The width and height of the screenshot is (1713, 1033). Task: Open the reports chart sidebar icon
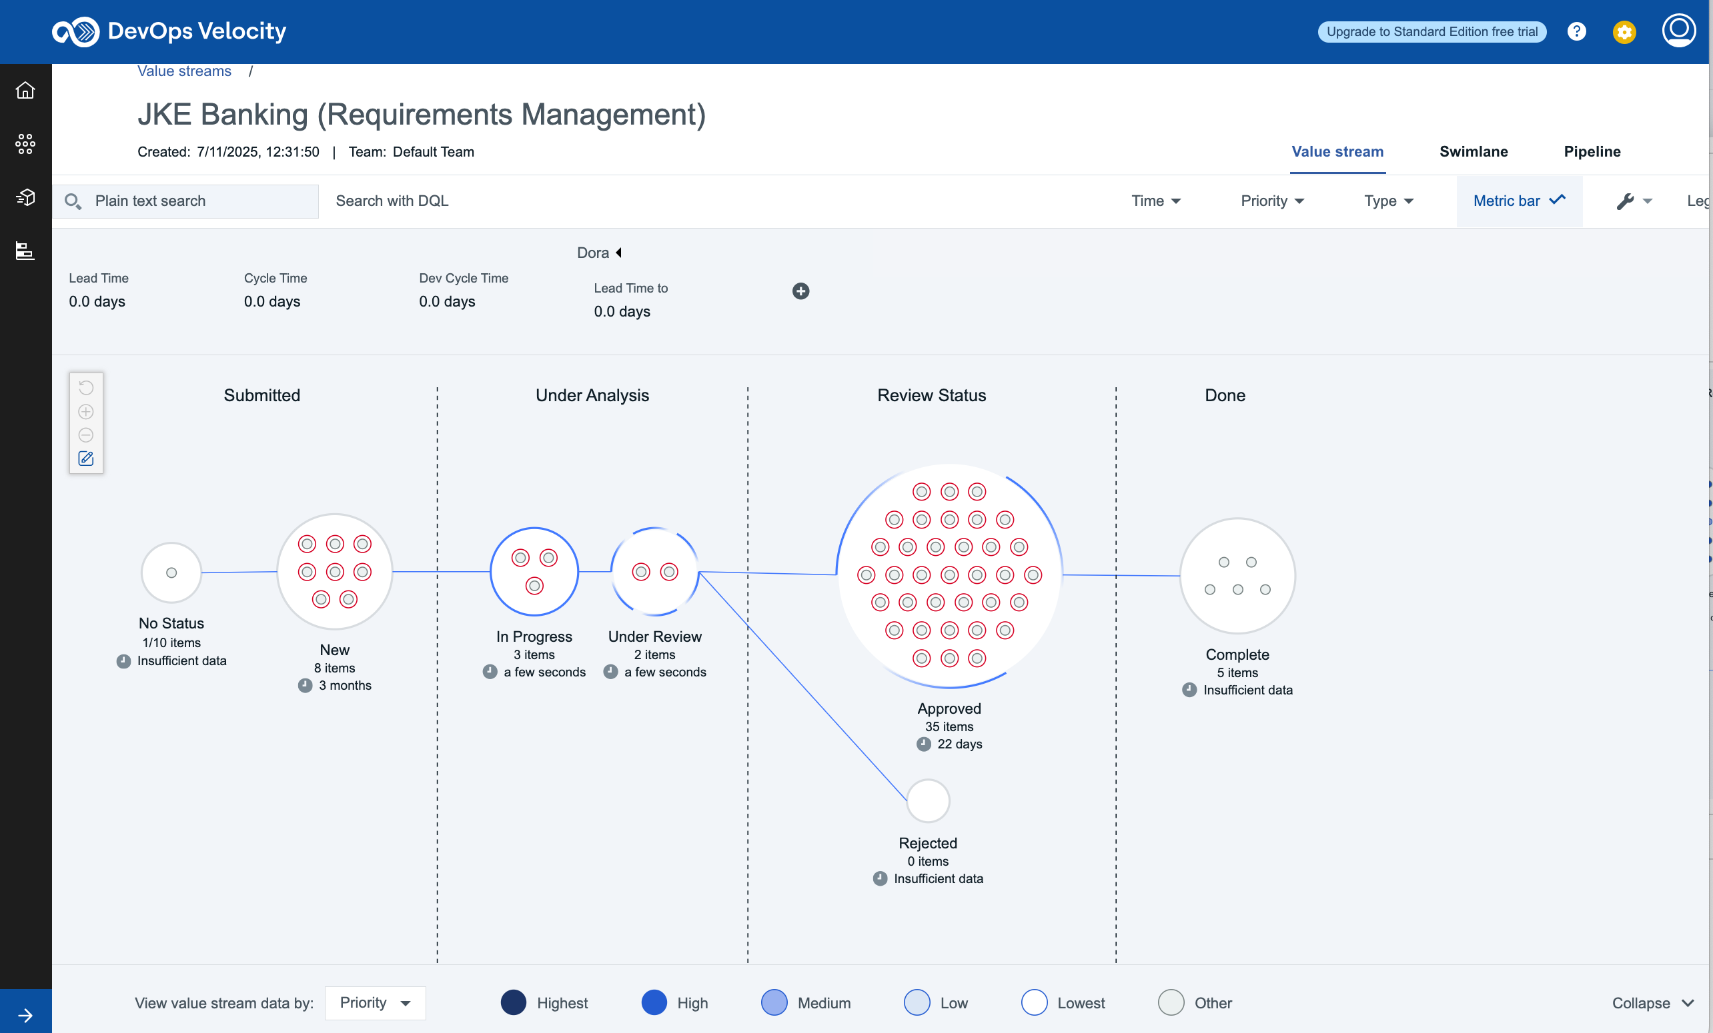(25, 251)
